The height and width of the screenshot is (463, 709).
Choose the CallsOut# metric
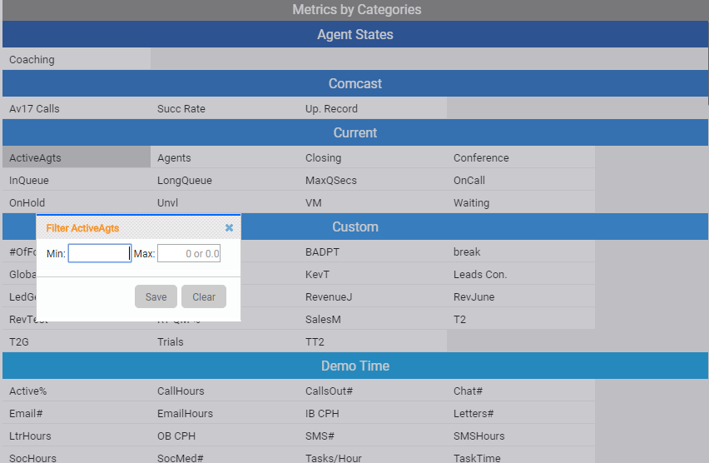pyautogui.click(x=372, y=391)
